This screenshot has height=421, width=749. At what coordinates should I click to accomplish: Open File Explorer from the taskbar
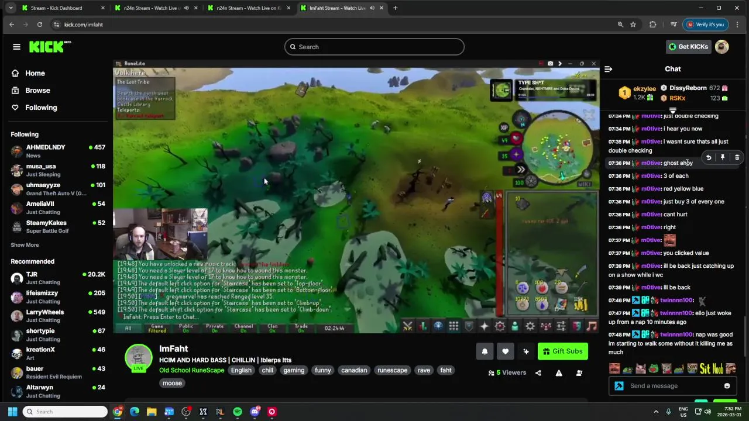pyautogui.click(x=152, y=412)
